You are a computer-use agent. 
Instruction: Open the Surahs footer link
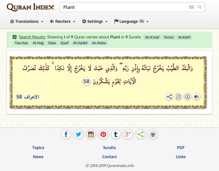pos(109,148)
